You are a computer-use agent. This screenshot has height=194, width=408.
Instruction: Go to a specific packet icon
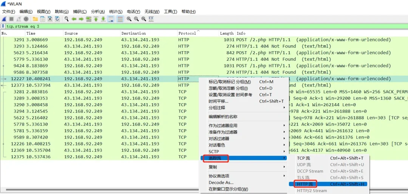coord(89,19)
